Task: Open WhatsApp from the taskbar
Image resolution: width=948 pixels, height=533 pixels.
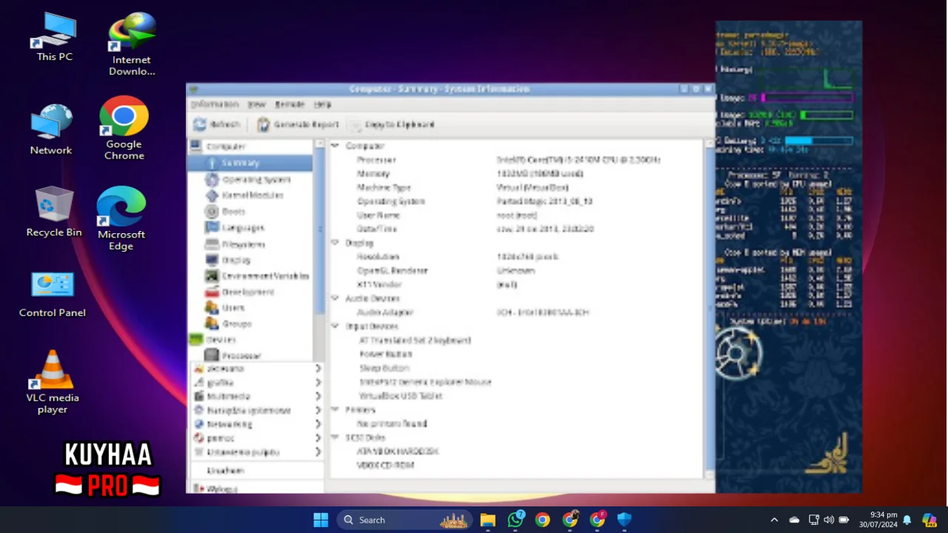Action: tap(515, 520)
